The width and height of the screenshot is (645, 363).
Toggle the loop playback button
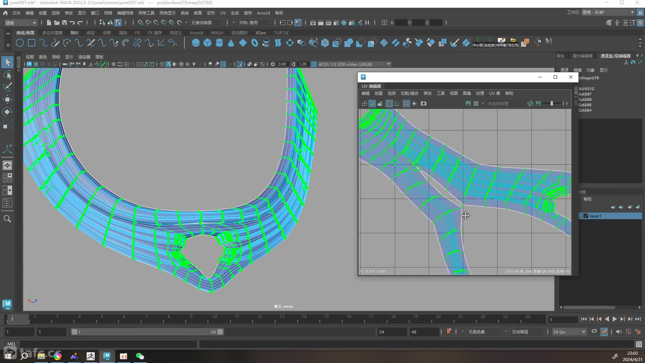(x=594, y=331)
